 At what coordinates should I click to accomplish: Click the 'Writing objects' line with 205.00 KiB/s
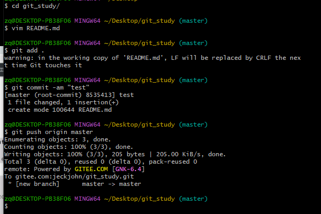115,154
